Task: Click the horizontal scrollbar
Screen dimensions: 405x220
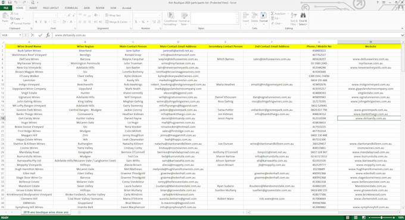Action: pyautogui.click(x=294, y=212)
